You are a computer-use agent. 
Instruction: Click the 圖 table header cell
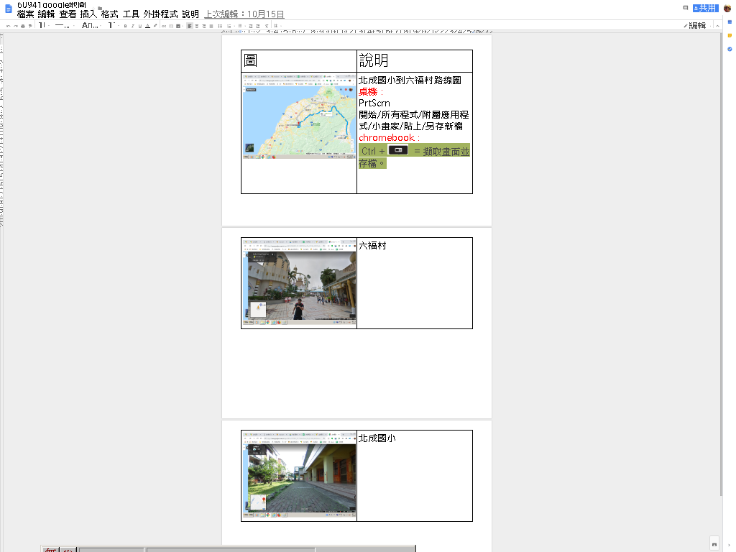299,60
